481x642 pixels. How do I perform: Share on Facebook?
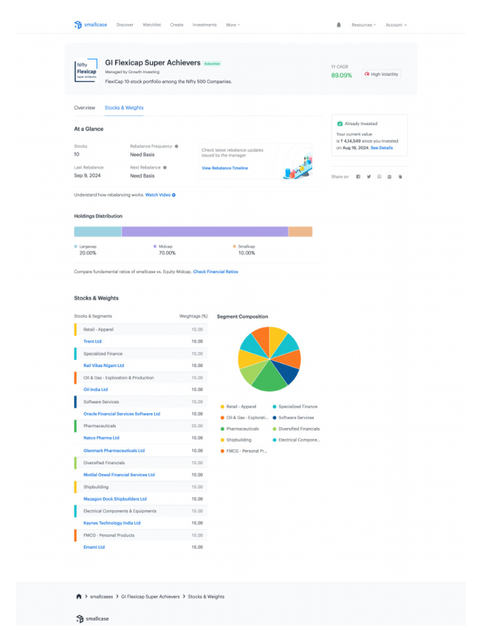[x=358, y=177]
